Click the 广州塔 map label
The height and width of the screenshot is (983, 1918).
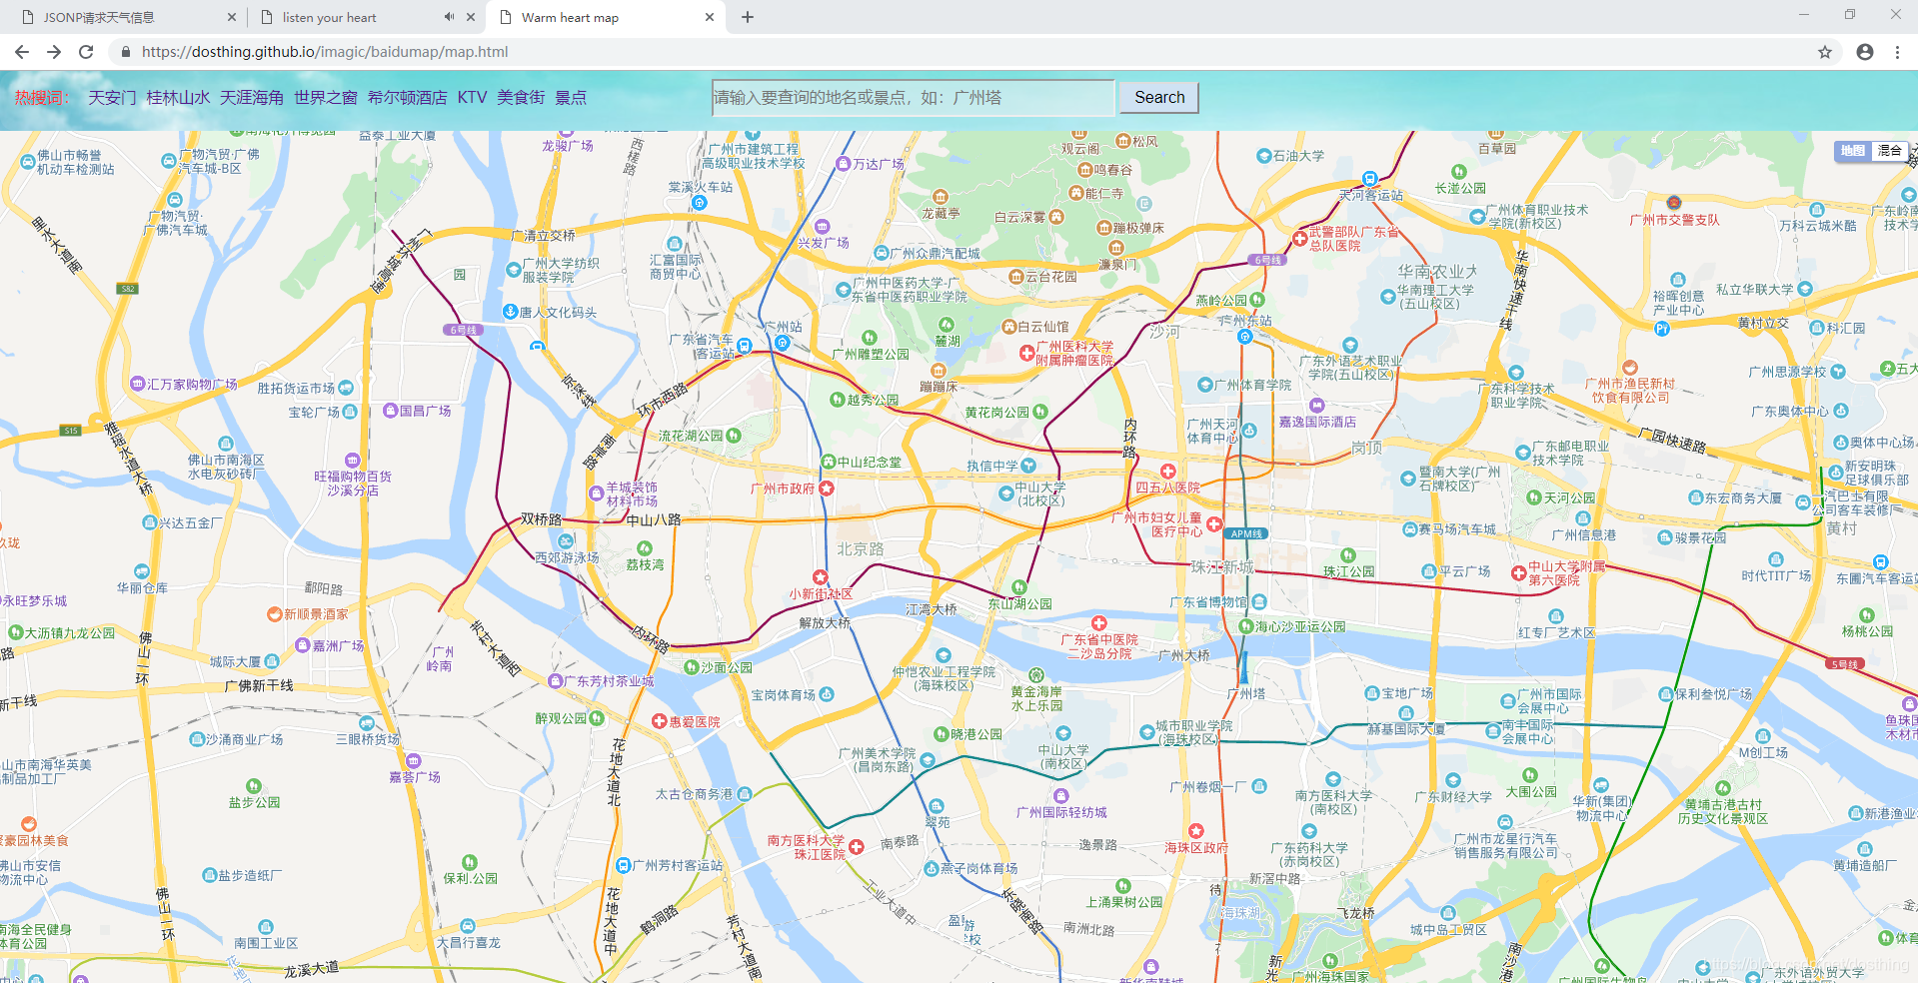coord(1246,693)
